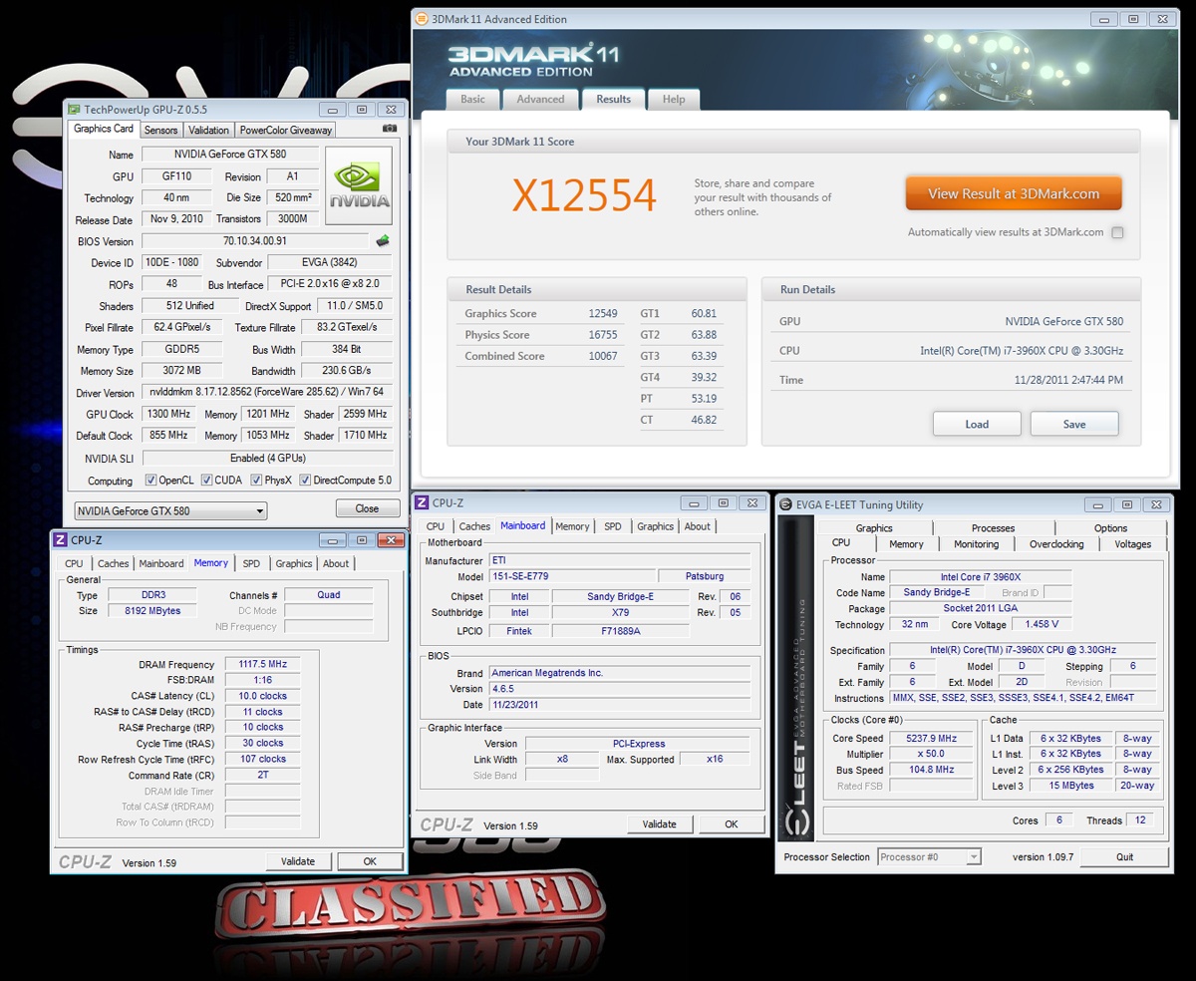Image resolution: width=1196 pixels, height=981 pixels.
Task: Toggle the OpenCL checkbox in GPU-Z
Action: [x=150, y=481]
